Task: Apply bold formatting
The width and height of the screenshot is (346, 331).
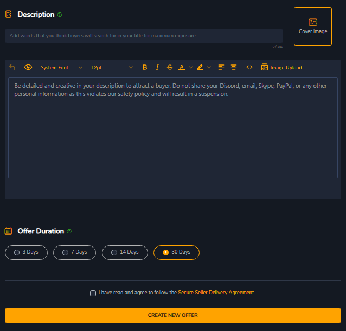Action: 145,67
